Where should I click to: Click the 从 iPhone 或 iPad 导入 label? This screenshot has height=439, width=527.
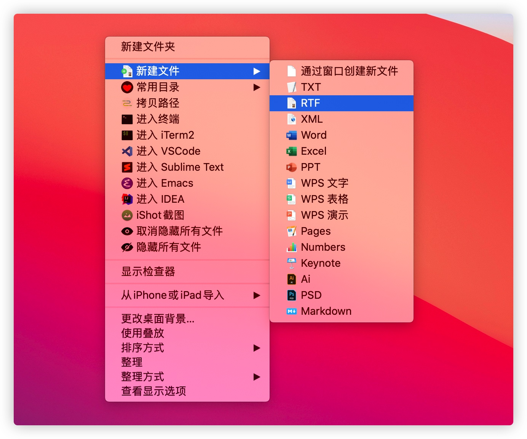click(172, 295)
